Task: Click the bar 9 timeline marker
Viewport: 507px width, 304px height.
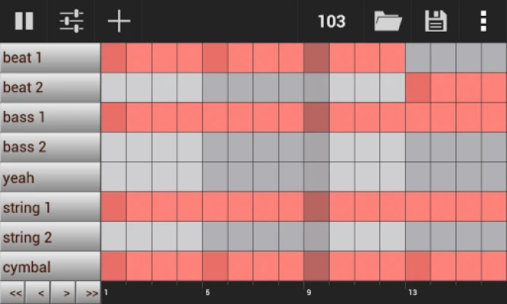Action: 309,292
